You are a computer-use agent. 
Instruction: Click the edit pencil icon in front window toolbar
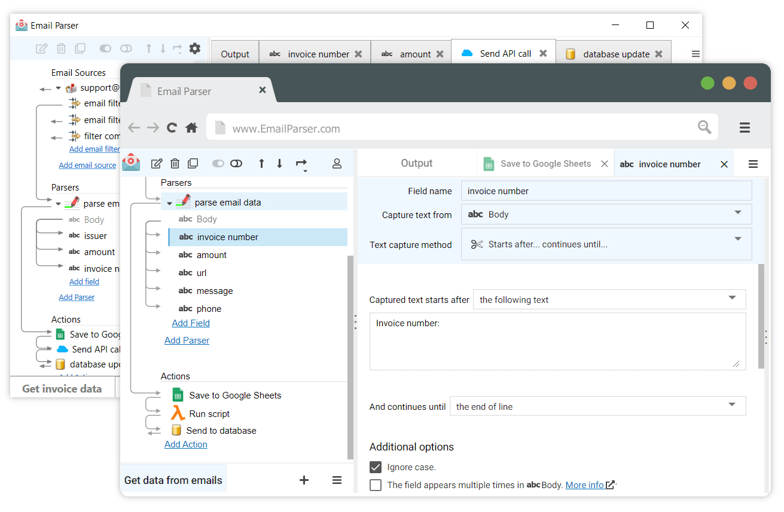[x=157, y=164]
